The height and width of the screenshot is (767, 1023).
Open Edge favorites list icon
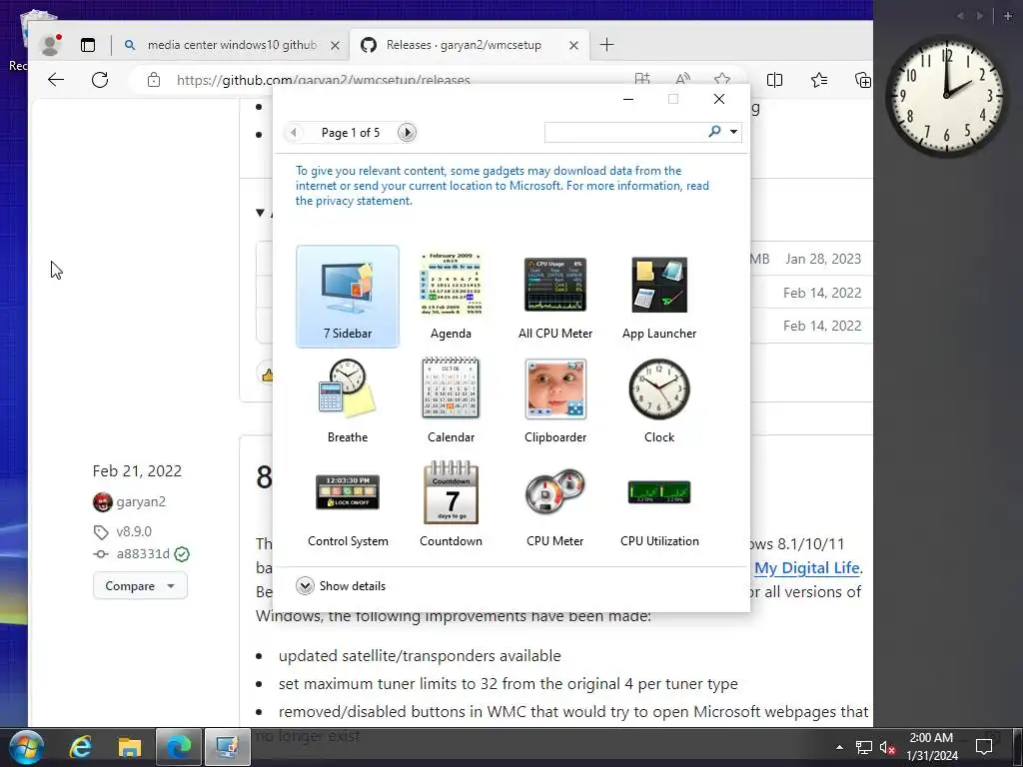819,80
